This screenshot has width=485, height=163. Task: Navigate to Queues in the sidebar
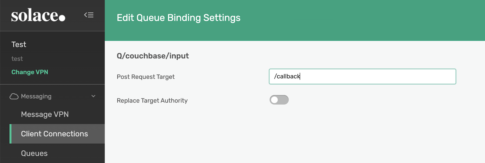34,153
